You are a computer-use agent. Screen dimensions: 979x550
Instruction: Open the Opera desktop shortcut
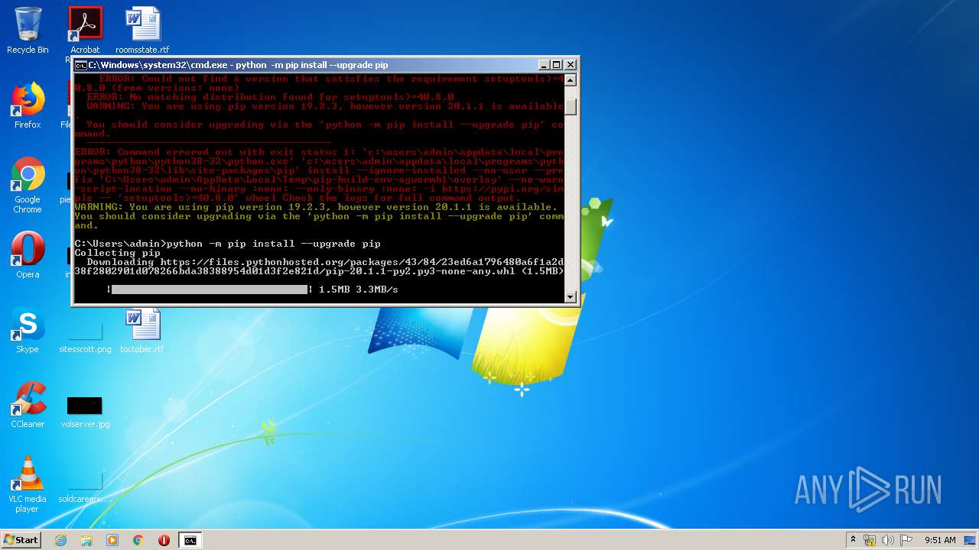[x=28, y=254]
